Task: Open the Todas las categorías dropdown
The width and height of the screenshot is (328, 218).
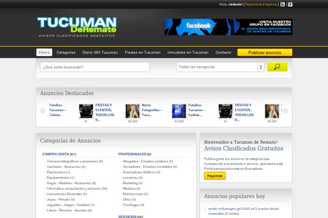Action: [220, 67]
